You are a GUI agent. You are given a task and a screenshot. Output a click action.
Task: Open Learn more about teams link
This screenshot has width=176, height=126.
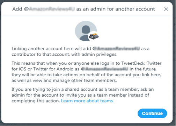point(87,101)
